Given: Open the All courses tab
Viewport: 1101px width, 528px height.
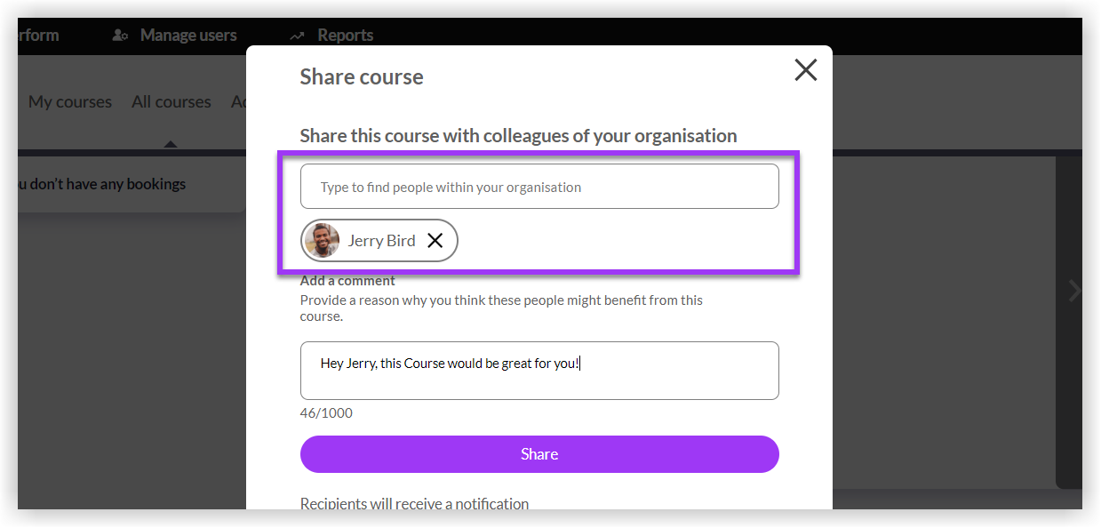Looking at the screenshot, I should [171, 101].
